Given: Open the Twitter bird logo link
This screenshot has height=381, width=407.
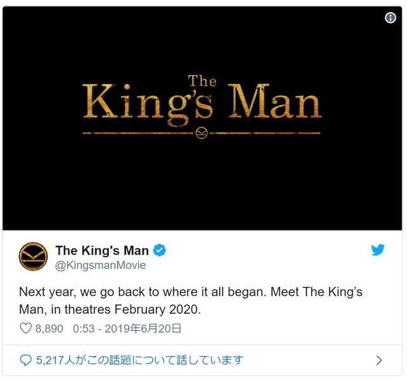Looking at the screenshot, I should [378, 250].
